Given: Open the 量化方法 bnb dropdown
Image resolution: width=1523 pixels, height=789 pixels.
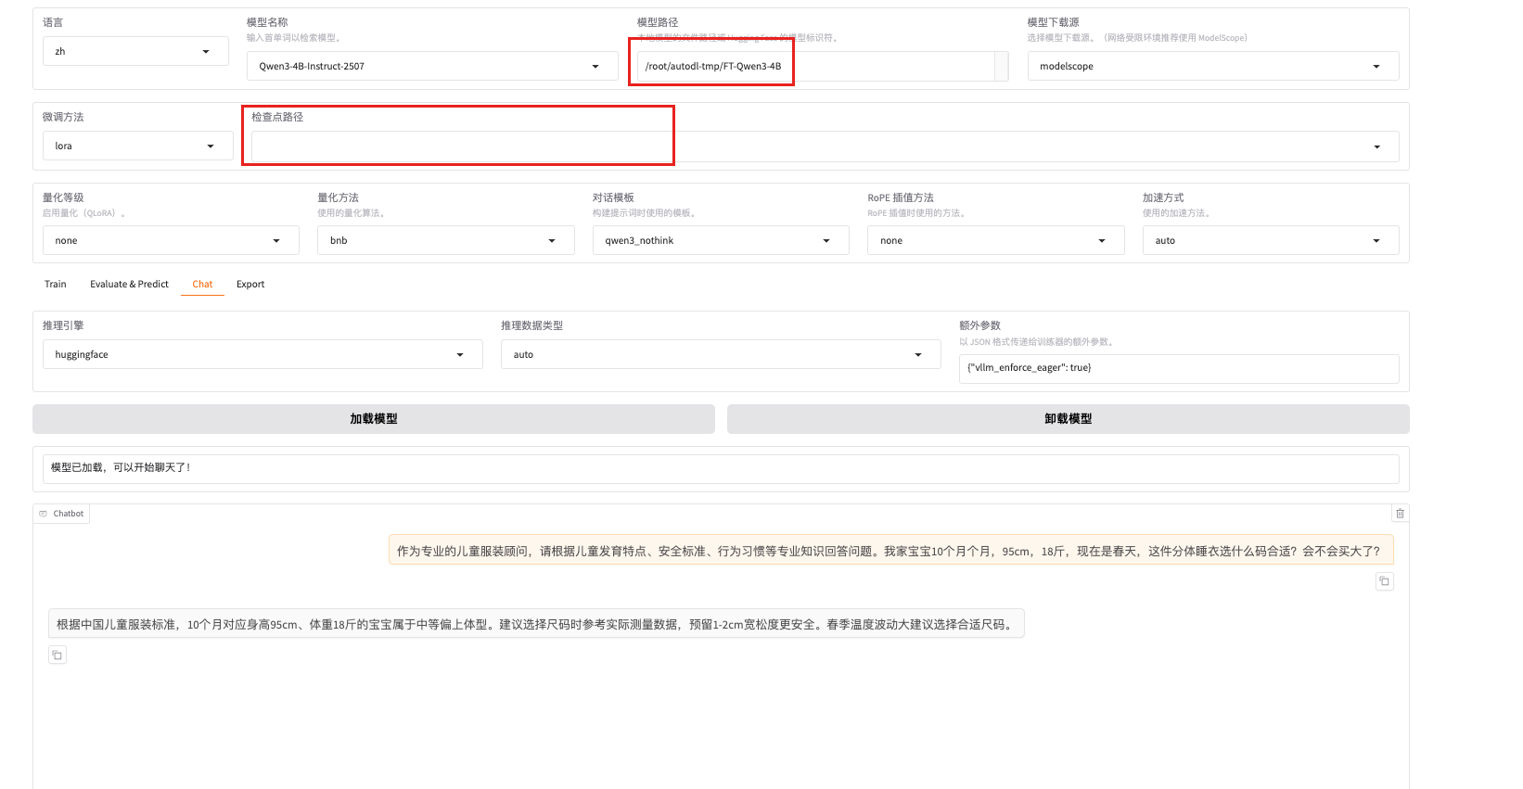Looking at the screenshot, I should click(446, 240).
